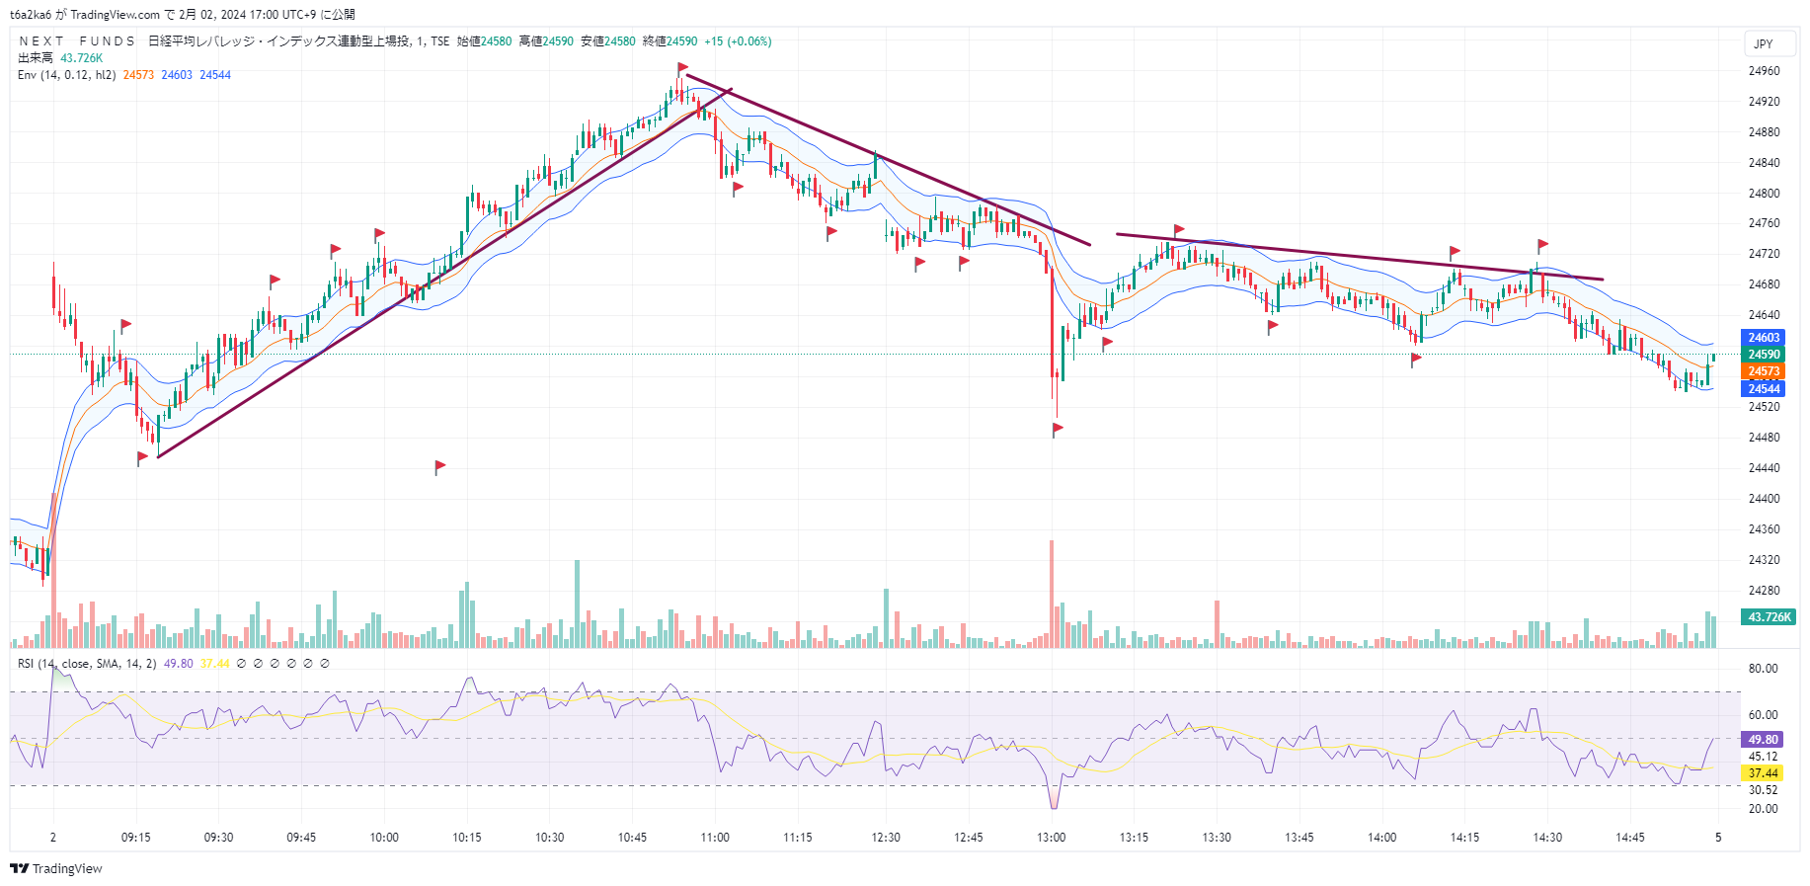Click the tallest pink volume bar at 13:00
Viewport: 1810px width, 886px height.
(1052, 593)
